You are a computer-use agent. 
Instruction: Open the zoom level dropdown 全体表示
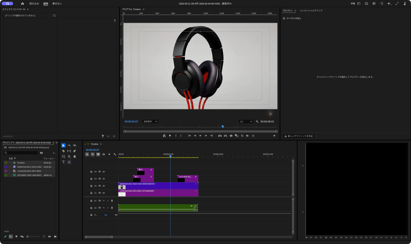click(150, 121)
